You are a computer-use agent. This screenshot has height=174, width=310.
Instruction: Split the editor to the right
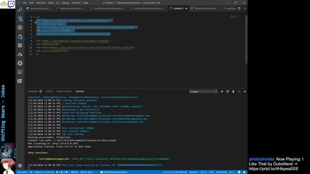click(x=239, y=9)
